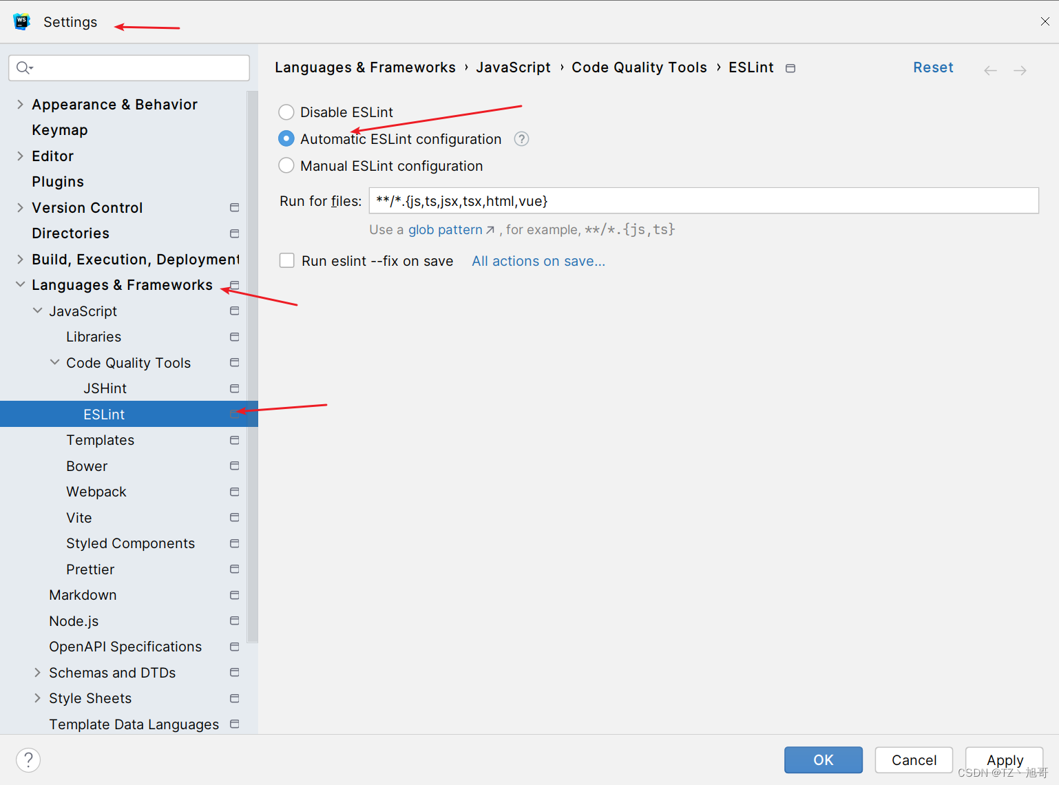Click the project icon beside JSHint
Screen dimensions: 1059x785
pos(234,388)
